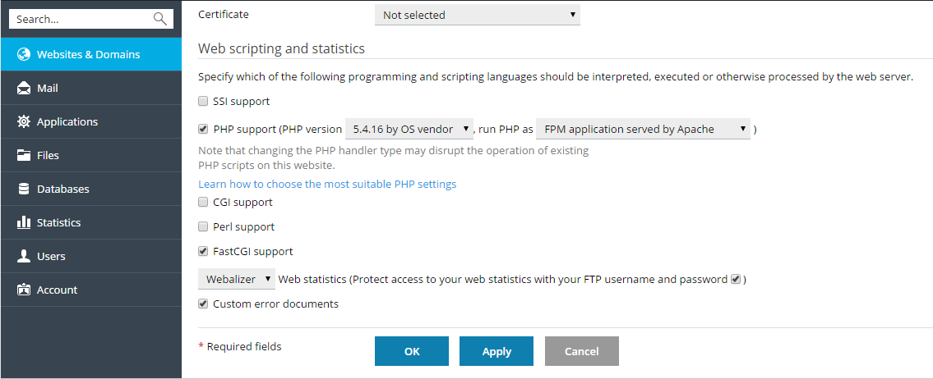
Task: Toggle the Perl support checkbox
Action: coord(203,227)
